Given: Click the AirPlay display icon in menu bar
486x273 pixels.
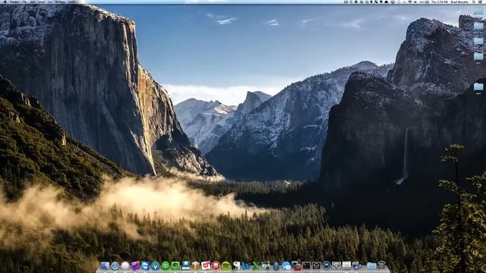Looking at the screenshot, I should pos(393,2).
